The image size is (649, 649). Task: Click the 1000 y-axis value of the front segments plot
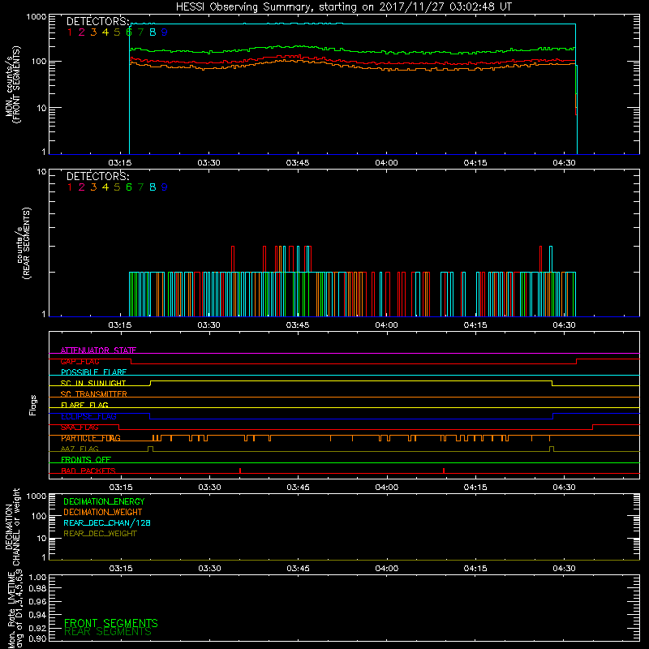37,17
